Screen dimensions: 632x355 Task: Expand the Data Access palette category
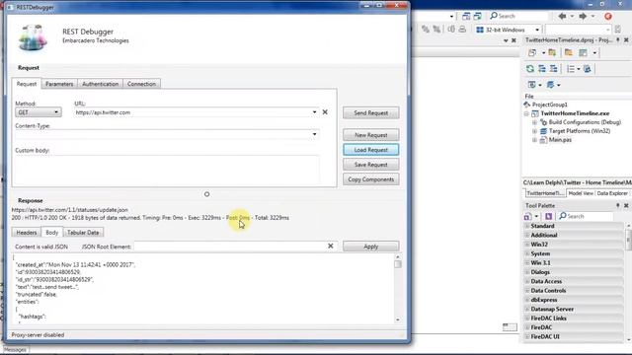point(527,281)
